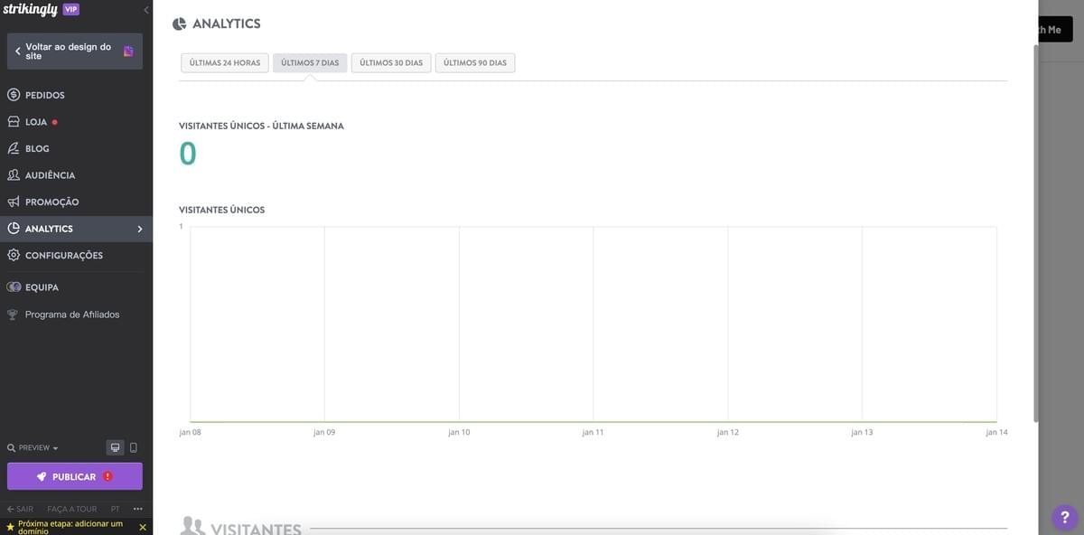Open the Preview dropdown arrow
1084x535 pixels.
tap(54, 446)
